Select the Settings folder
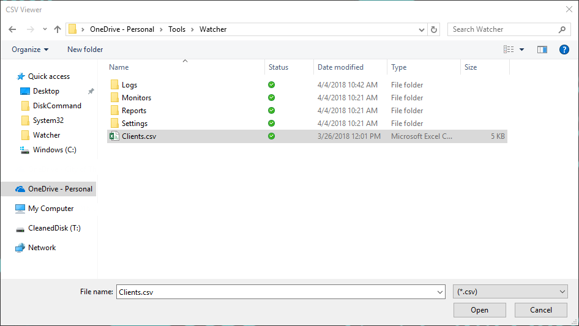 click(x=135, y=124)
